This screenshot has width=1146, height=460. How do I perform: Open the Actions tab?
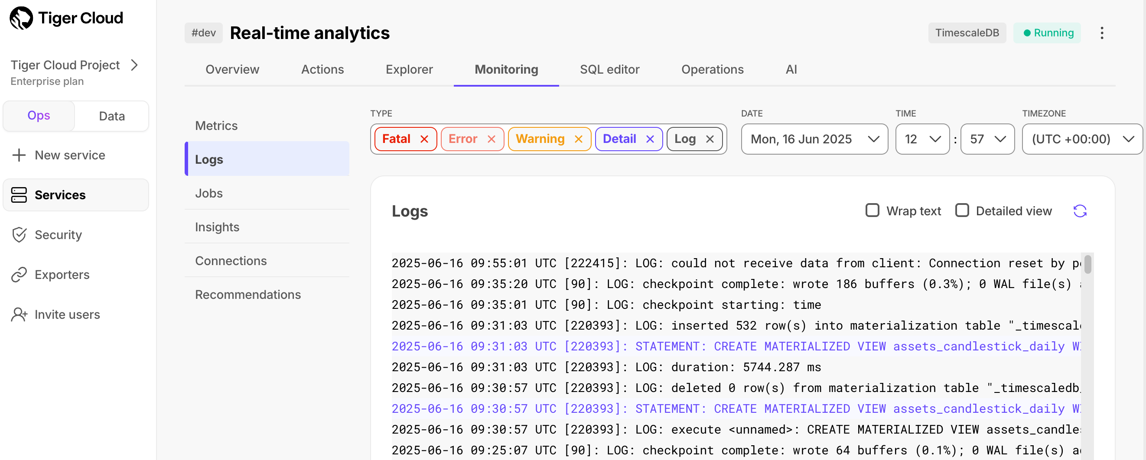click(322, 69)
